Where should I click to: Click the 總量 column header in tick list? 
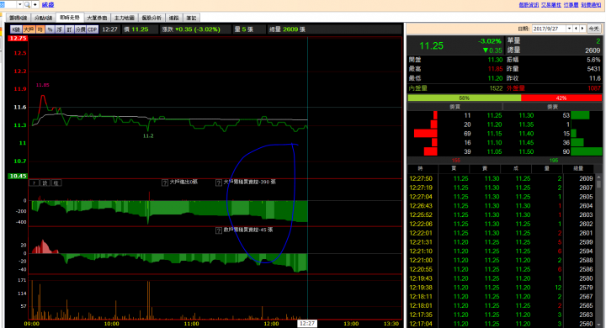(x=578, y=168)
